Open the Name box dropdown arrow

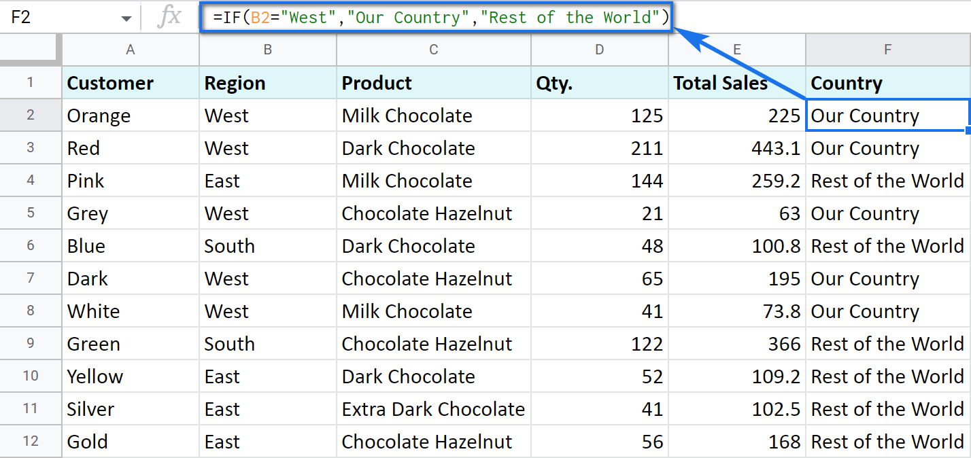[126, 18]
